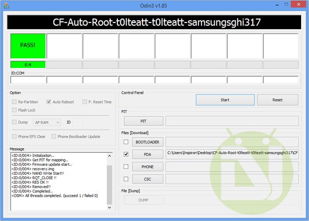Viewport: 309px width, 221px height.
Task: Open the AP RAM dropdown
Action: tap(47, 122)
